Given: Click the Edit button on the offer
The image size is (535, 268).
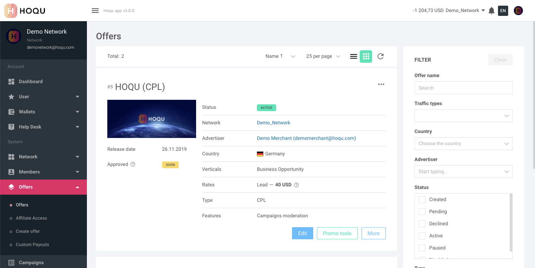Looking at the screenshot, I should 302,233.
